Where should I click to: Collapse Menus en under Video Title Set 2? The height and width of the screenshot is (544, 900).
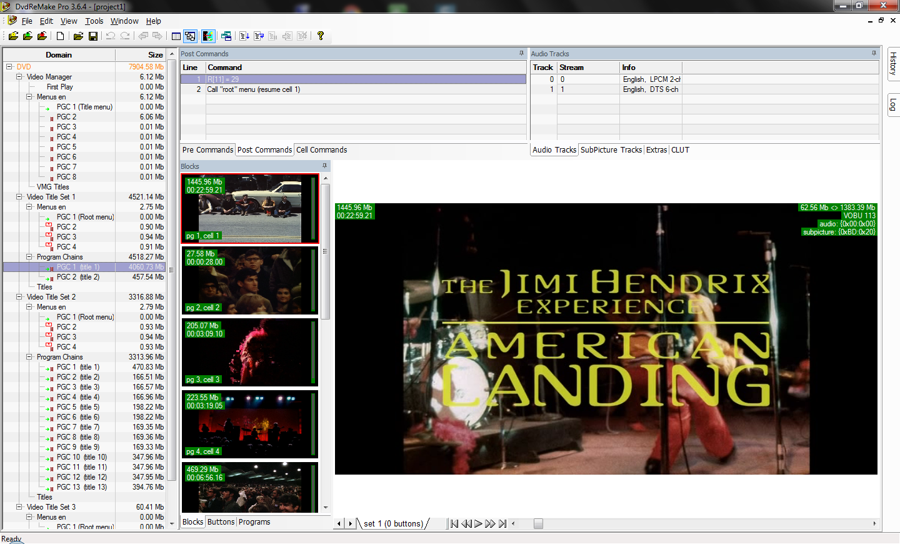pos(29,307)
